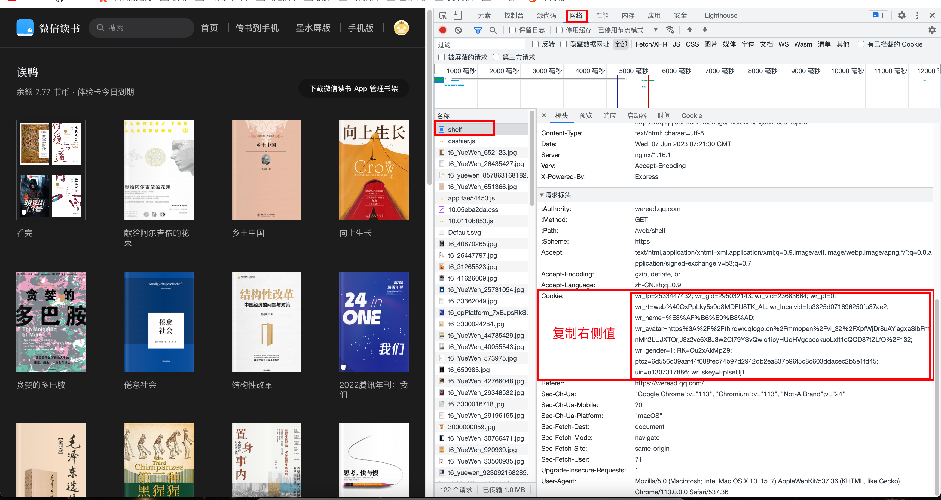Click the 搜索 input on 微信读书
Screen dimensions: 941x500
pyautogui.click(x=146, y=28)
